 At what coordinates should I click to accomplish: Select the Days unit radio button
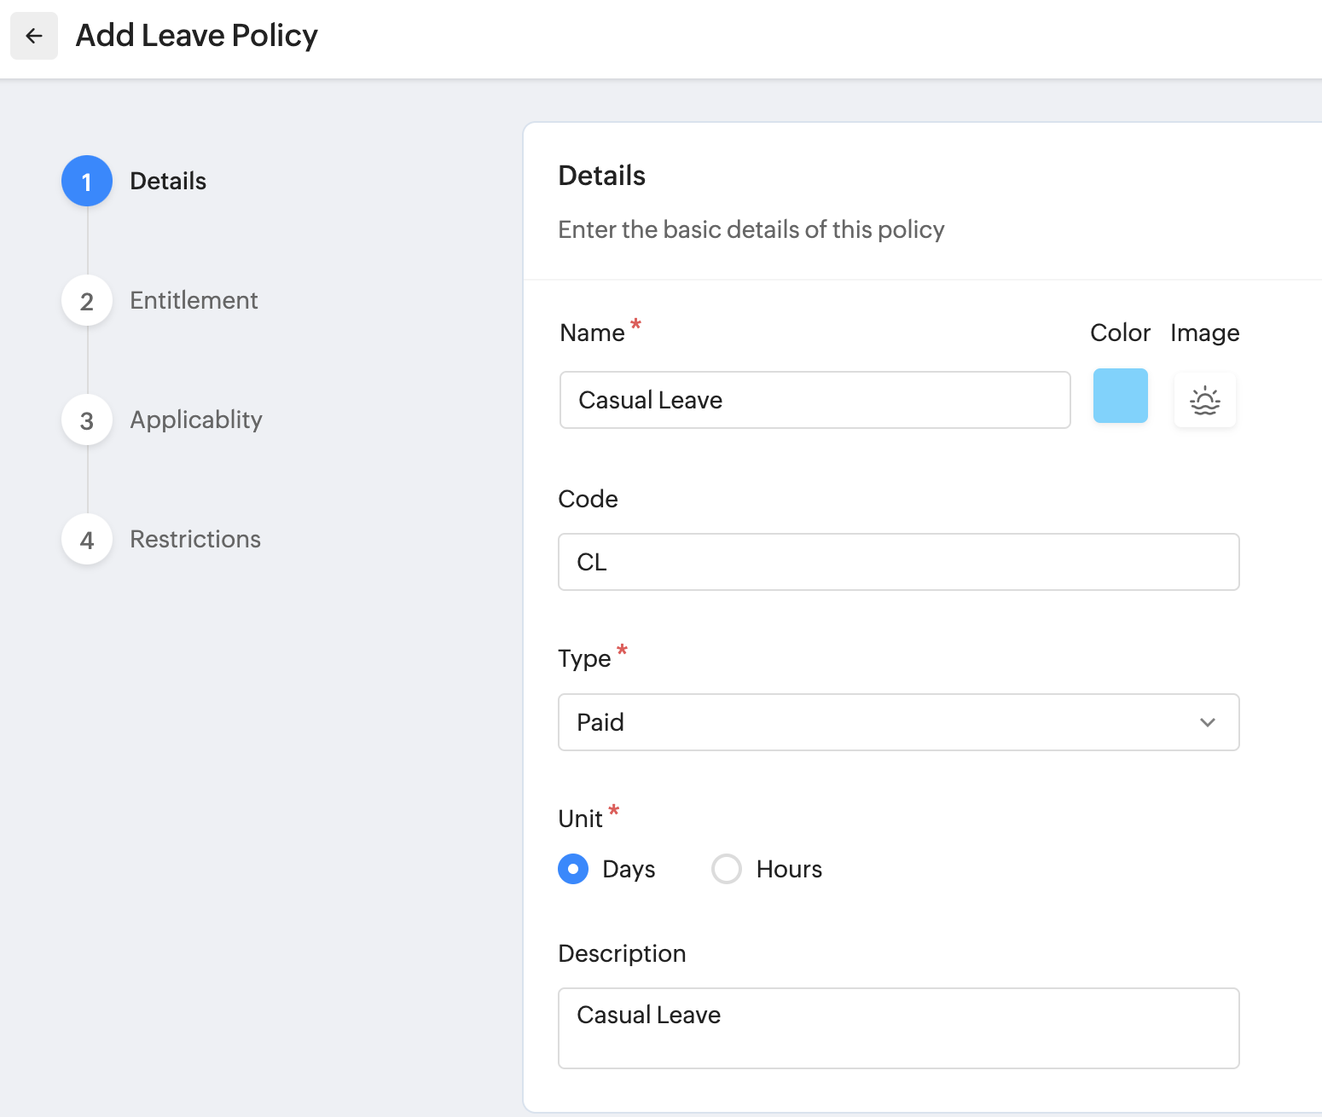pos(573,869)
